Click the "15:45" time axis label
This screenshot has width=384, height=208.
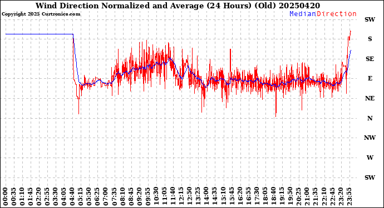(x=232, y=196)
